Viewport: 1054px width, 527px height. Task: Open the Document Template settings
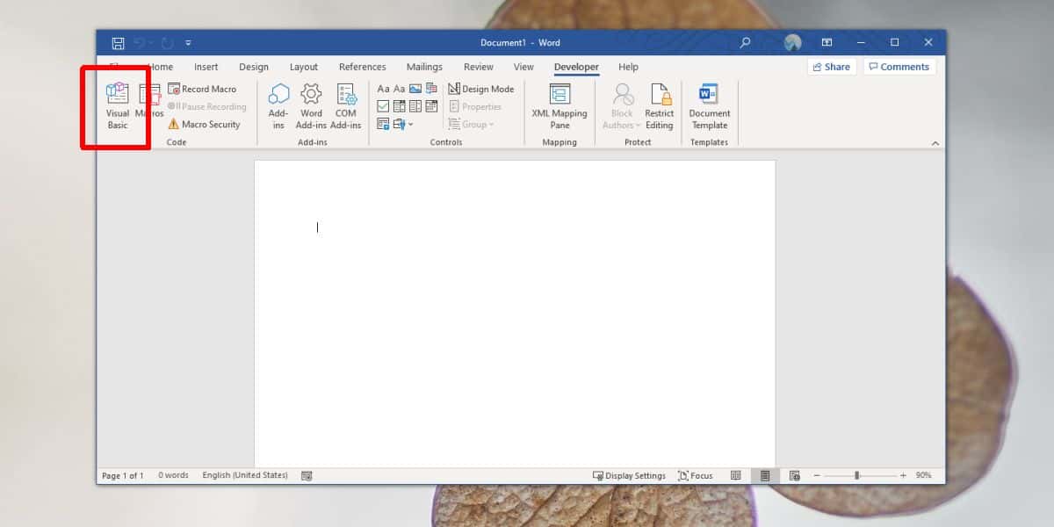709,105
